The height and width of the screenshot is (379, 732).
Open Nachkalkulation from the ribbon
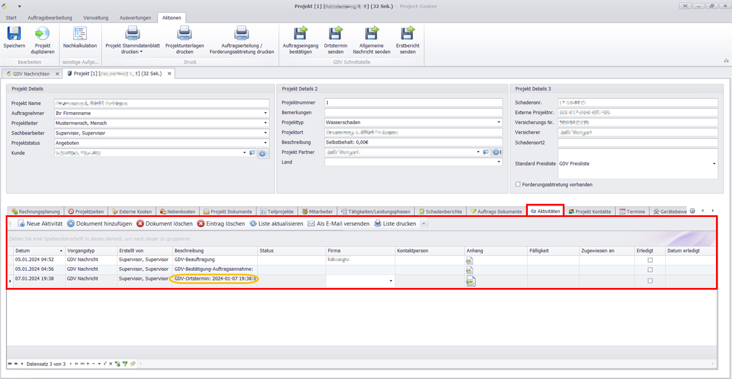(x=79, y=34)
